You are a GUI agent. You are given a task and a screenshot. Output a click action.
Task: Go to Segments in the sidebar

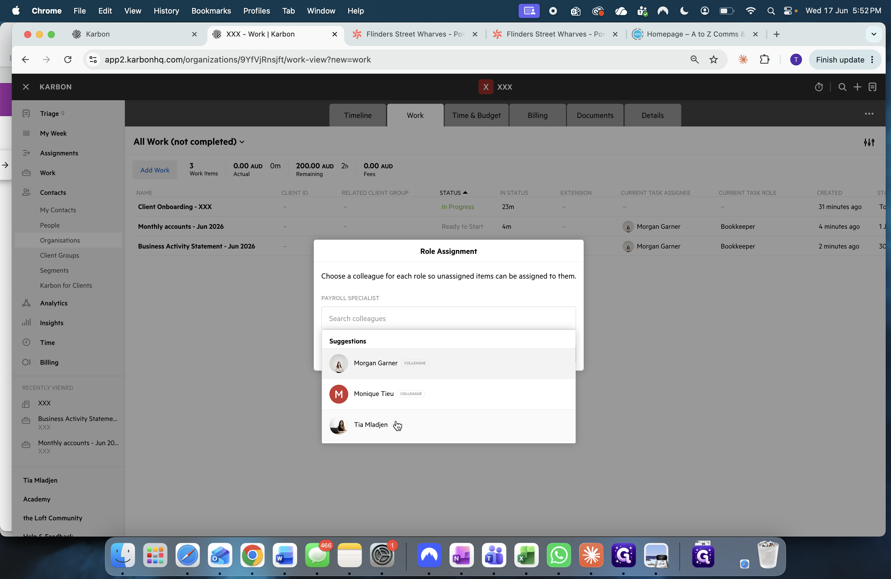[x=54, y=270]
